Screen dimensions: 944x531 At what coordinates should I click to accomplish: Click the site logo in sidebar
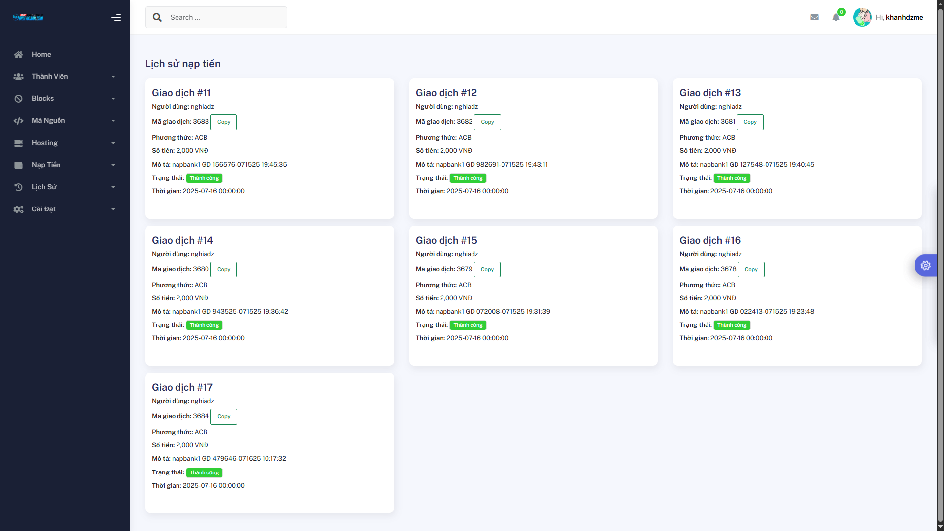pyautogui.click(x=28, y=17)
